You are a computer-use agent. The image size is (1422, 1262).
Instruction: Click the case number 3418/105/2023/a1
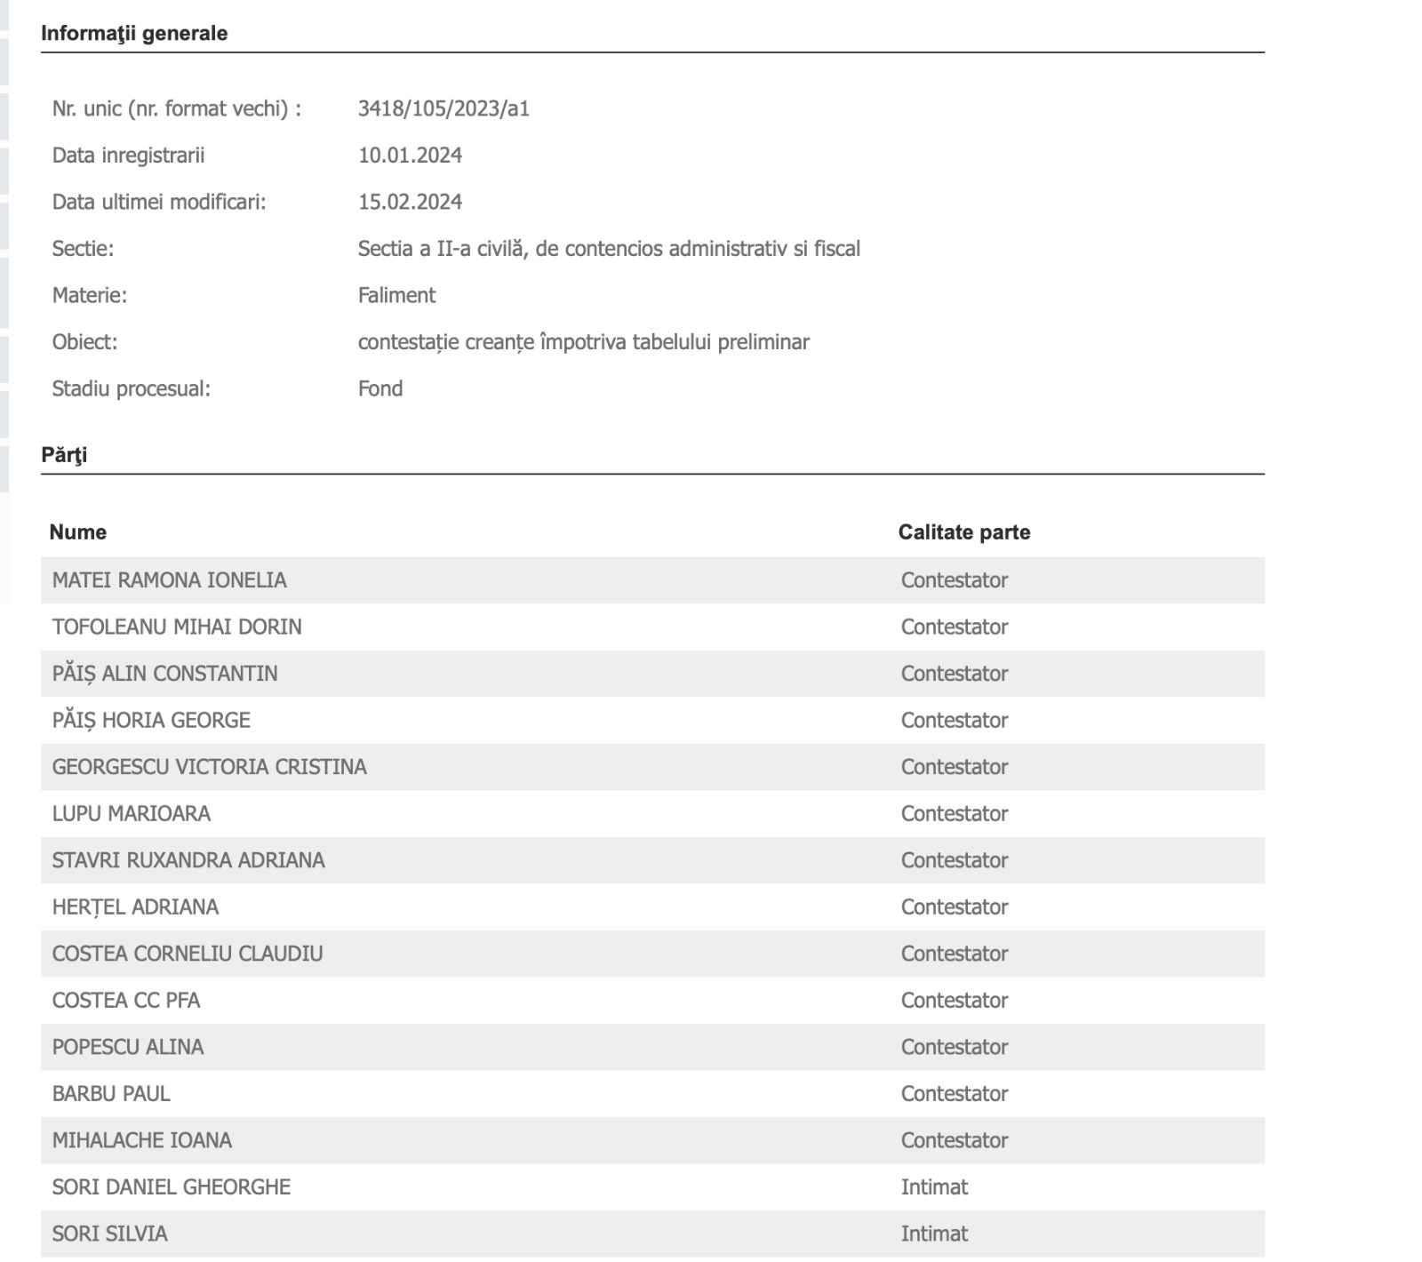pyautogui.click(x=443, y=108)
